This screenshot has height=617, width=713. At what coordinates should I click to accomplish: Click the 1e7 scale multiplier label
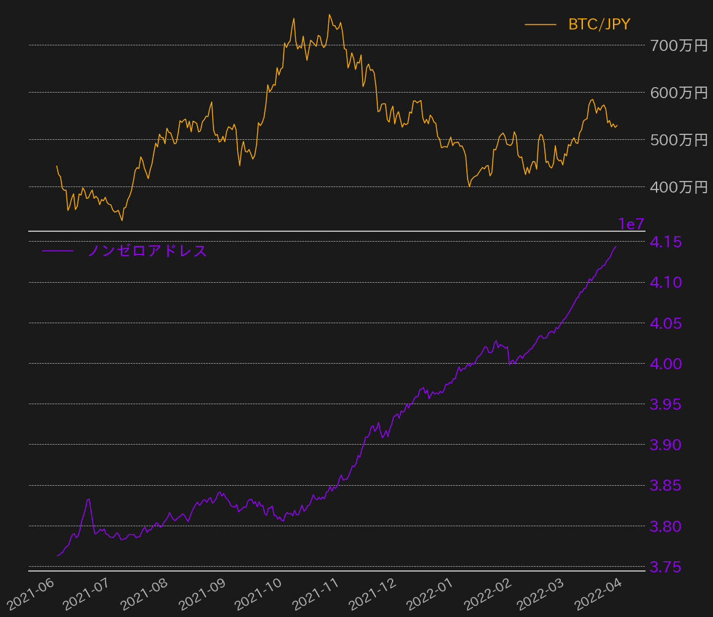point(631,224)
